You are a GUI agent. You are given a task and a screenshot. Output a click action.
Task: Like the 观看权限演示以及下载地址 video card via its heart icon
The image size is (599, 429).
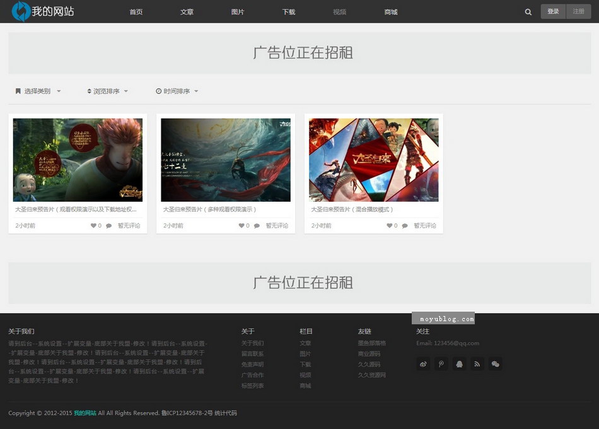click(93, 226)
